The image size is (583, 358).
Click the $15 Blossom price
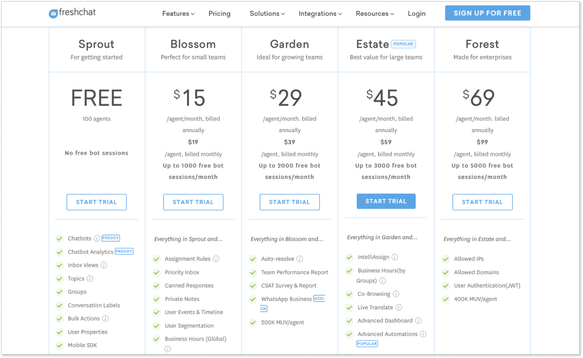pyautogui.click(x=189, y=97)
